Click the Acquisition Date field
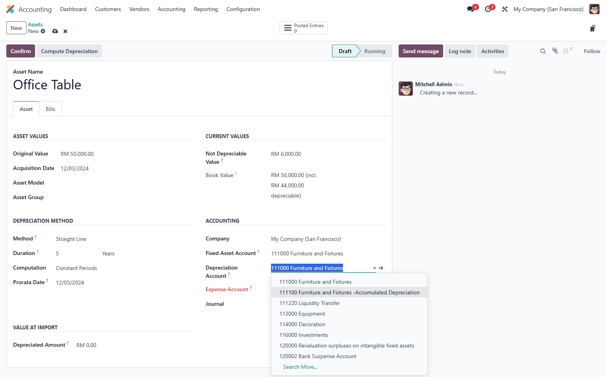 [126, 168]
